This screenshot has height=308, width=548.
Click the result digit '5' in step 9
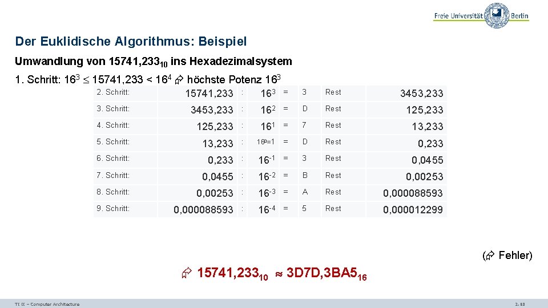tap(304, 209)
